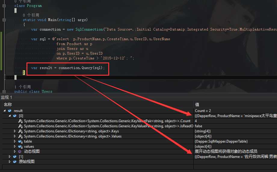Click the result variable cube icon
Viewport: 277px width, 172px height.
tap(10, 111)
